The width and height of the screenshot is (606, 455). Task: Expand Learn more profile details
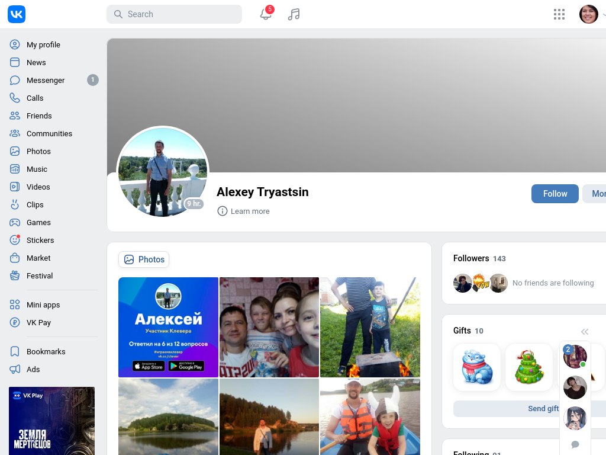point(244,212)
